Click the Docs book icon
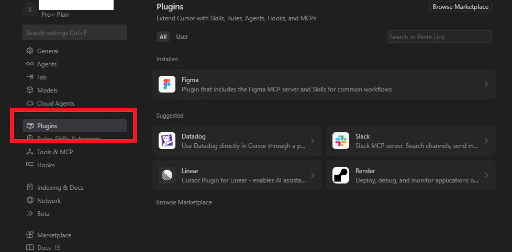The width and height of the screenshot is (512, 252). pos(30,247)
